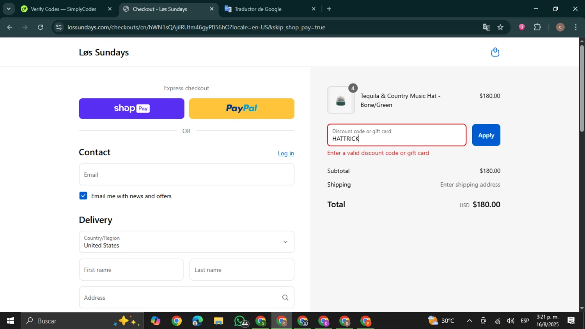Click the Enter shipping address text

470,185
